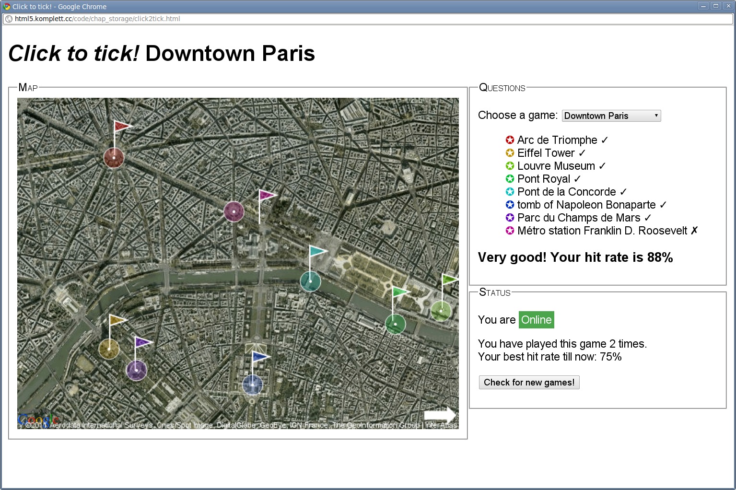Image resolution: width=736 pixels, height=490 pixels.
Task: Maximize the Chrome browser window
Action: [x=715, y=6]
